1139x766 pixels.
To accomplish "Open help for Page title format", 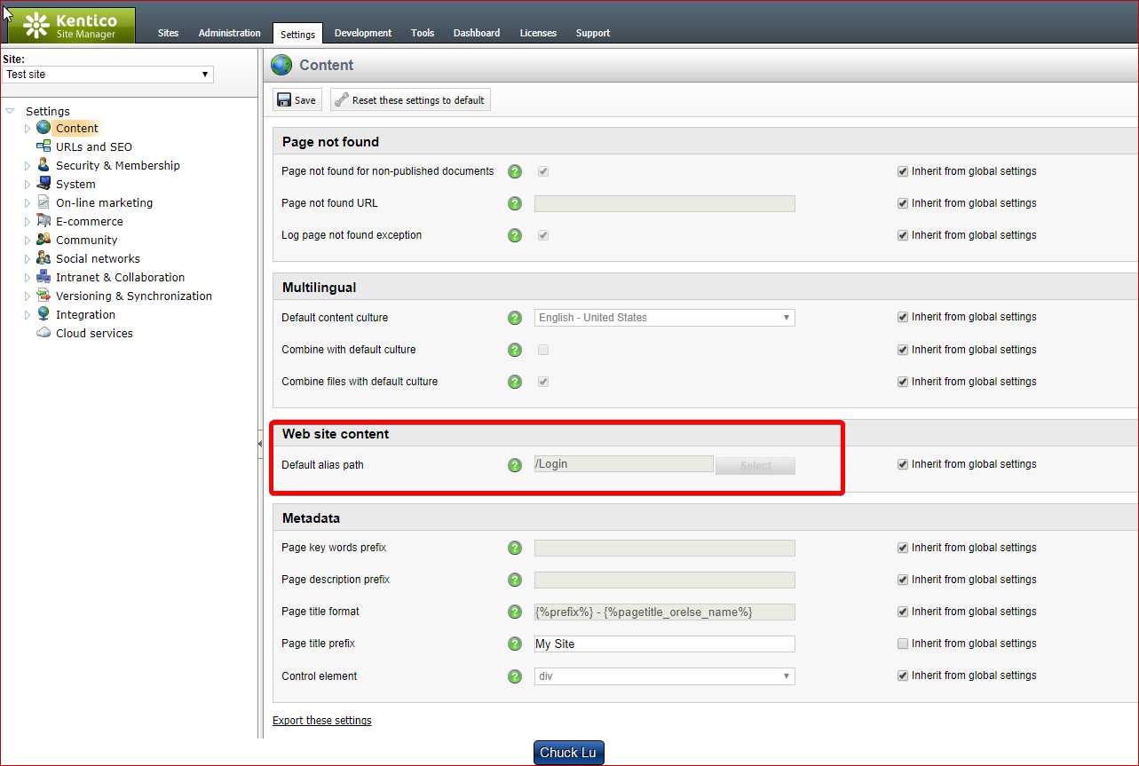I will tap(515, 612).
